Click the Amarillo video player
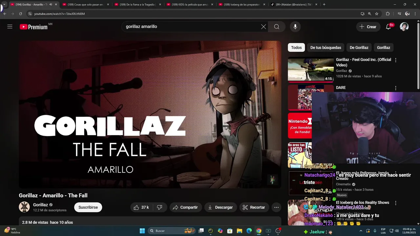This screenshot has height=236, width=420. (150, 114)
